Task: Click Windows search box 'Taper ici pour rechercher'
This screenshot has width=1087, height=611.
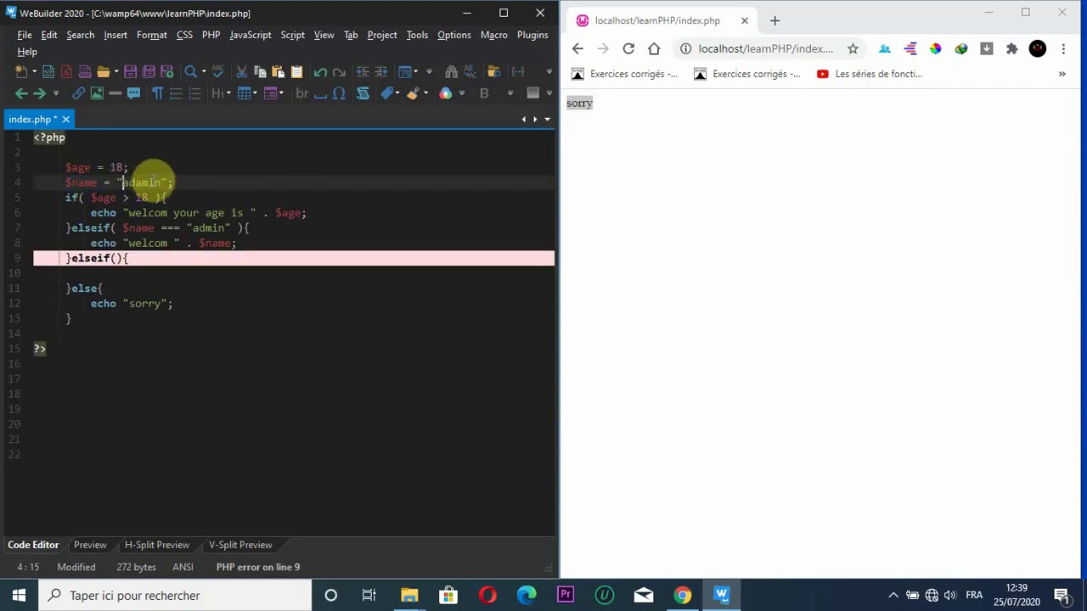Action: pos(175,596)
